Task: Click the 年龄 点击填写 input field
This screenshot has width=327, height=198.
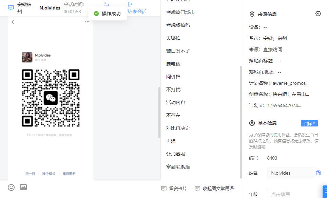Action: (x=291, y=194)
